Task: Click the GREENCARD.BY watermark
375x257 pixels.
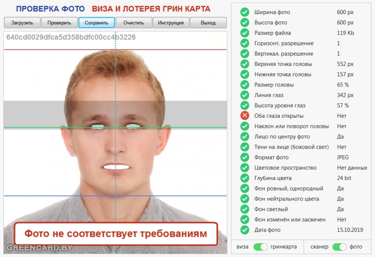Action: coord(39,248)
